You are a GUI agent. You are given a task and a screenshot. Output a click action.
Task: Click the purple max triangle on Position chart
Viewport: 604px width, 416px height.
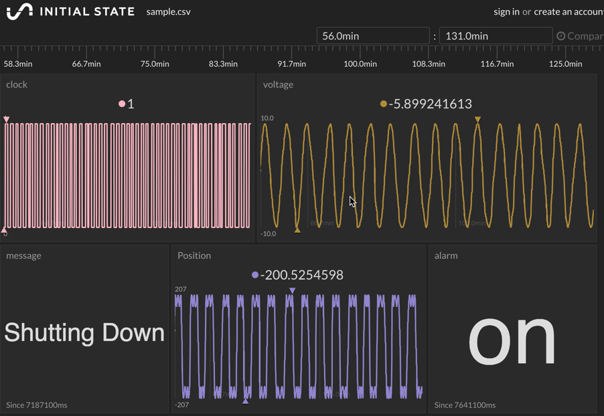click(293, 291)
